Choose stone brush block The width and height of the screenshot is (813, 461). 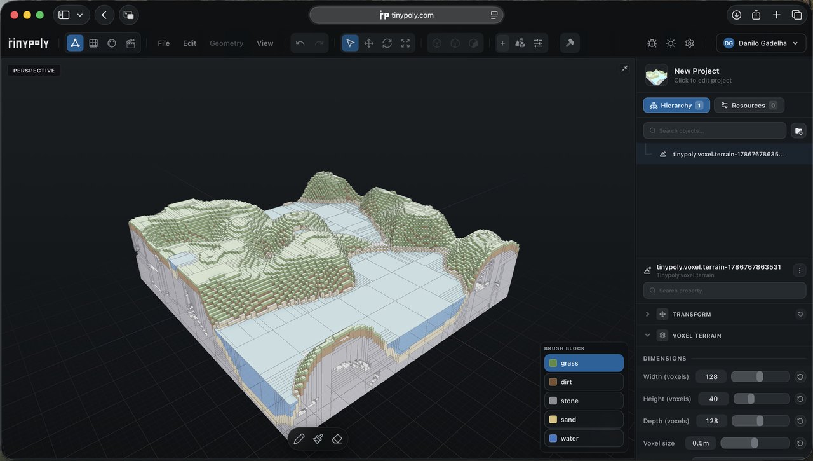pyautogui.click(x=584, y=401)
